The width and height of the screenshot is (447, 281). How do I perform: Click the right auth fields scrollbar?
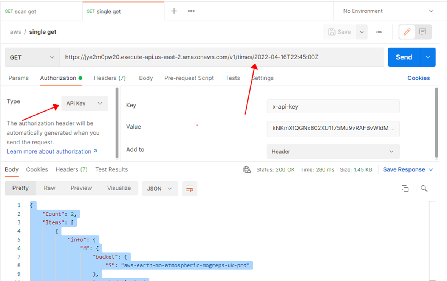pos(436,123)
